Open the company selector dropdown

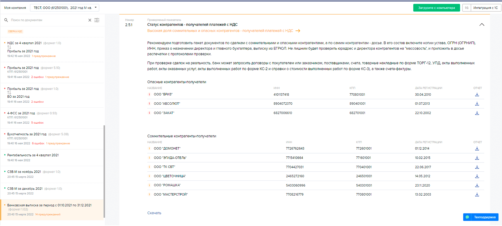64,8
